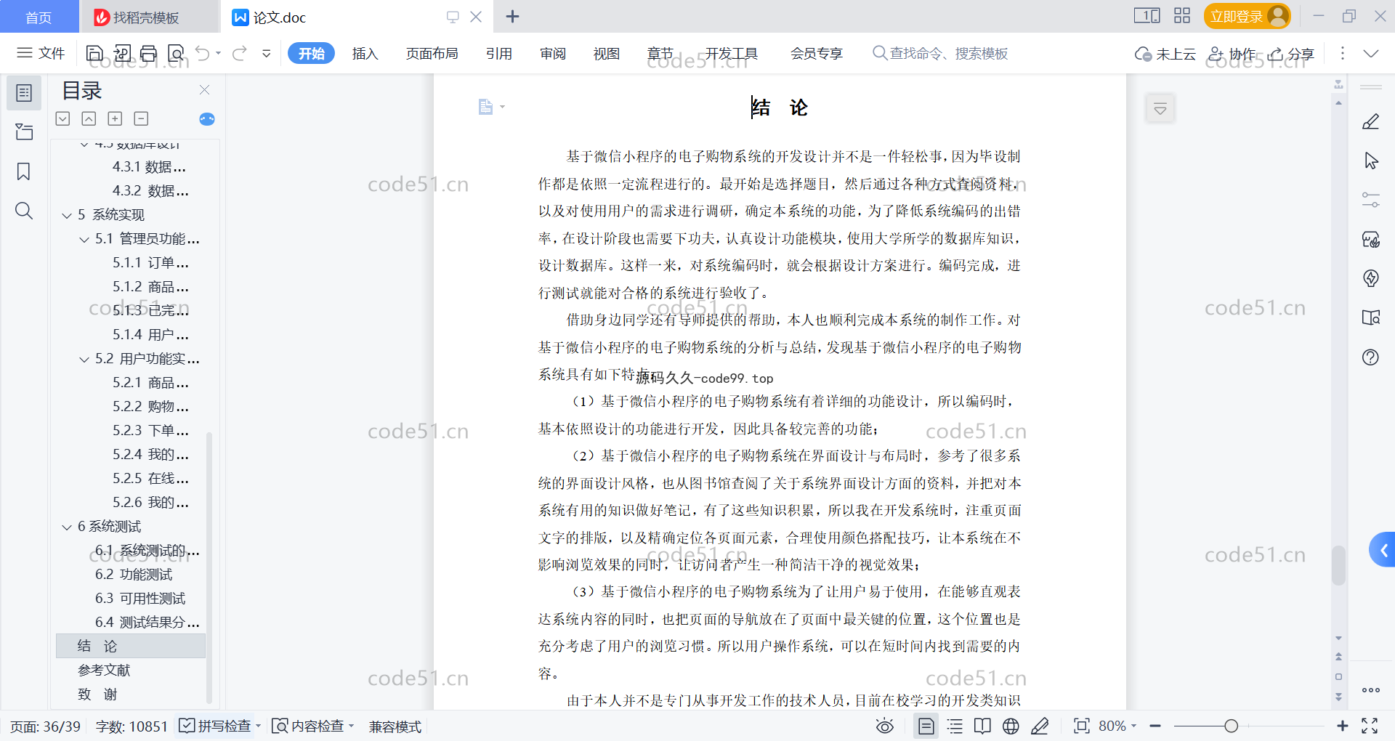The height and width of the screenshot is (741, 1395).
Task: Switch to reading view icon
Action: [x=982, y=726]
